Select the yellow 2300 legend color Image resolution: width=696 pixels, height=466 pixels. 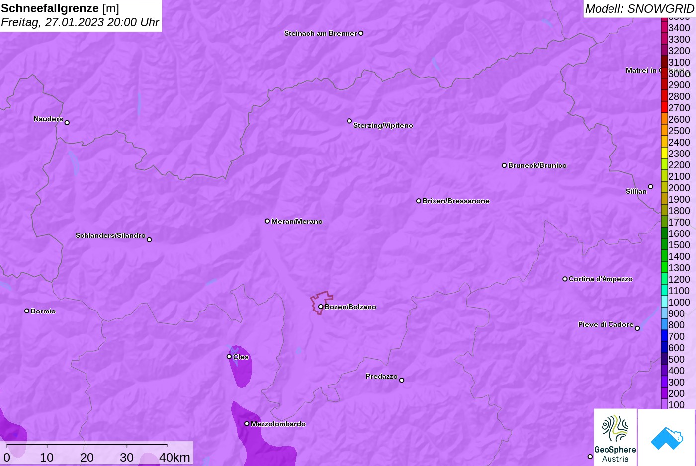[x=664, y=153]
